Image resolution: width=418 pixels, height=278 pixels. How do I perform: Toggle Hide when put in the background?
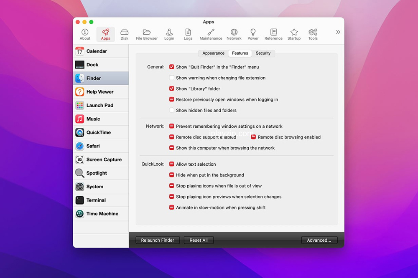(172, 175)
